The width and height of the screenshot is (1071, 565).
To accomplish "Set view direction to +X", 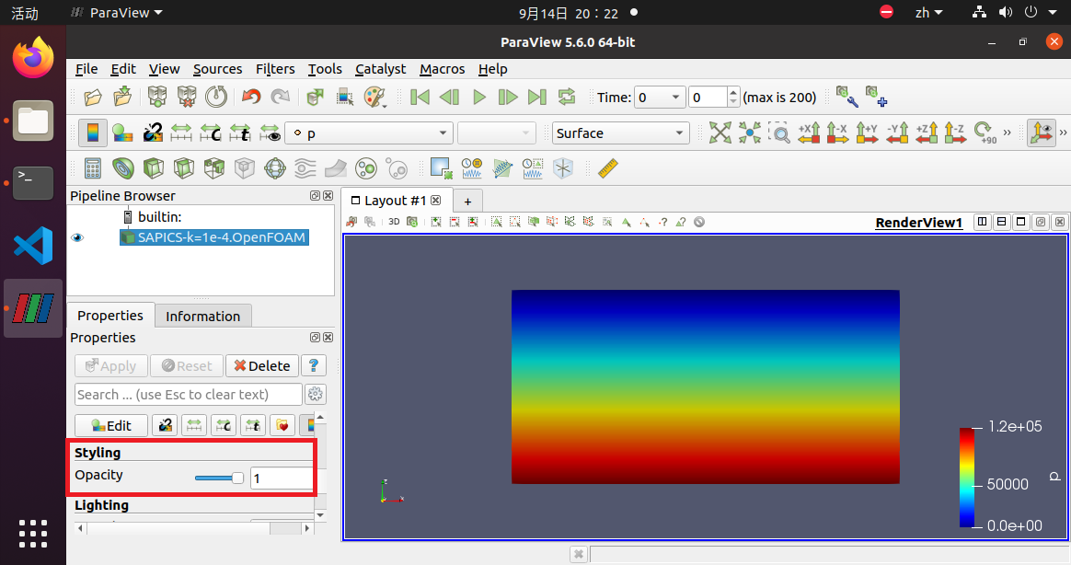I will tap(809, 133).
